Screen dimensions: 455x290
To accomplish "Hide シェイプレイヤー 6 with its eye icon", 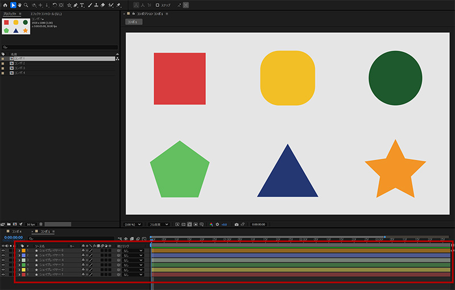I will pos(3,250).
